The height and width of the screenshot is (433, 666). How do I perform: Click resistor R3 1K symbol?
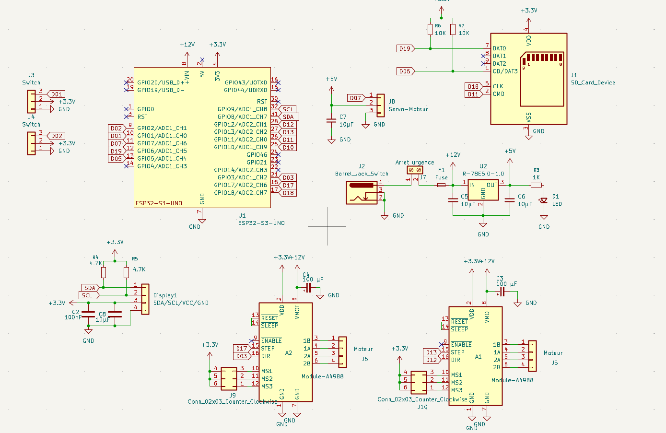point(537,185)
